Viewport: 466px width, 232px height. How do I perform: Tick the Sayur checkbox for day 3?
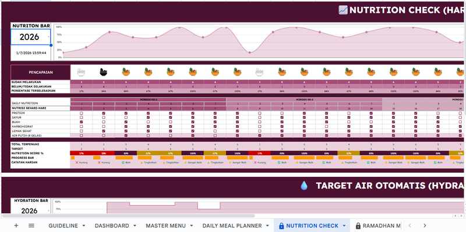coord(126,117)
